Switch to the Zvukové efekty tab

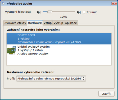click(15, 23)
